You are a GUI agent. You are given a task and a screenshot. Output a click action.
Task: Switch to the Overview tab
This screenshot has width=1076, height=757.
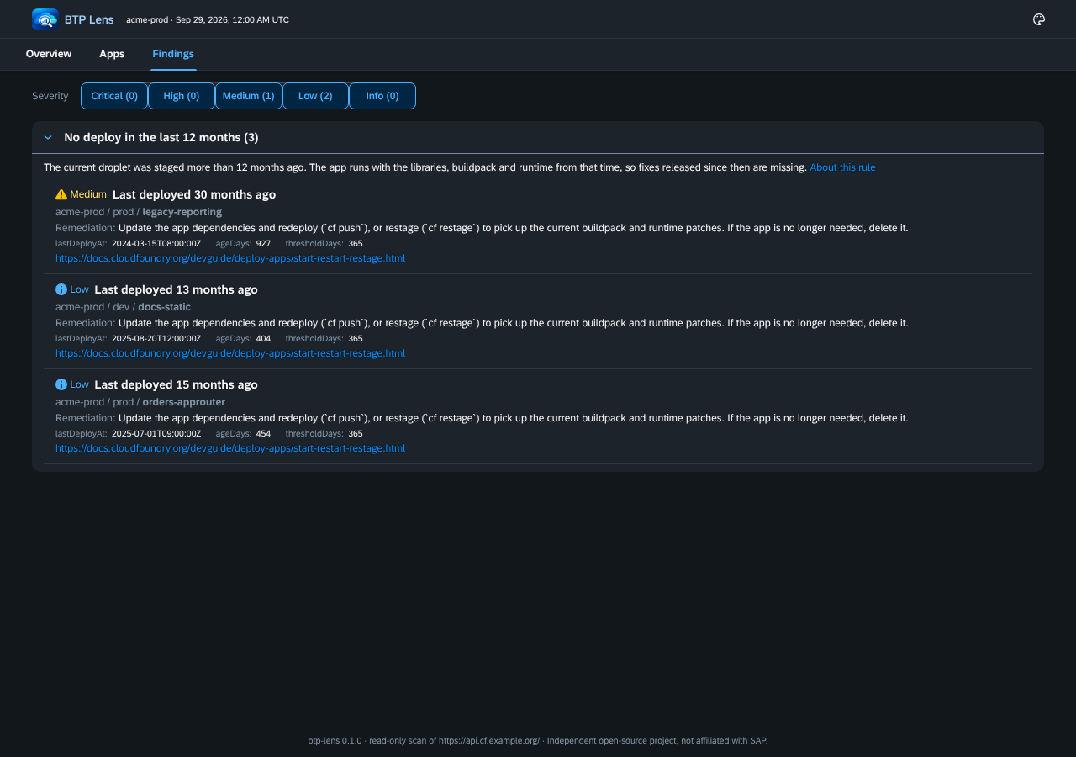coord(49,54)
